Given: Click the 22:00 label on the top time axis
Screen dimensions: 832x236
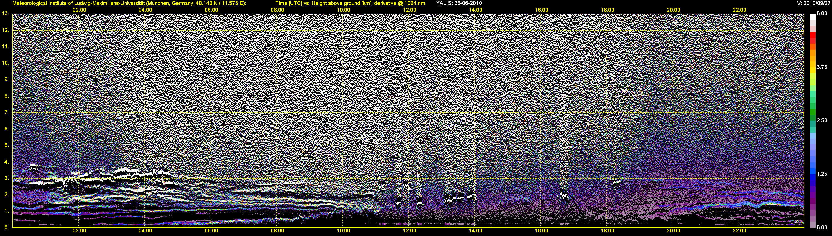Looking at the screenshot, I should coord(739,10).
